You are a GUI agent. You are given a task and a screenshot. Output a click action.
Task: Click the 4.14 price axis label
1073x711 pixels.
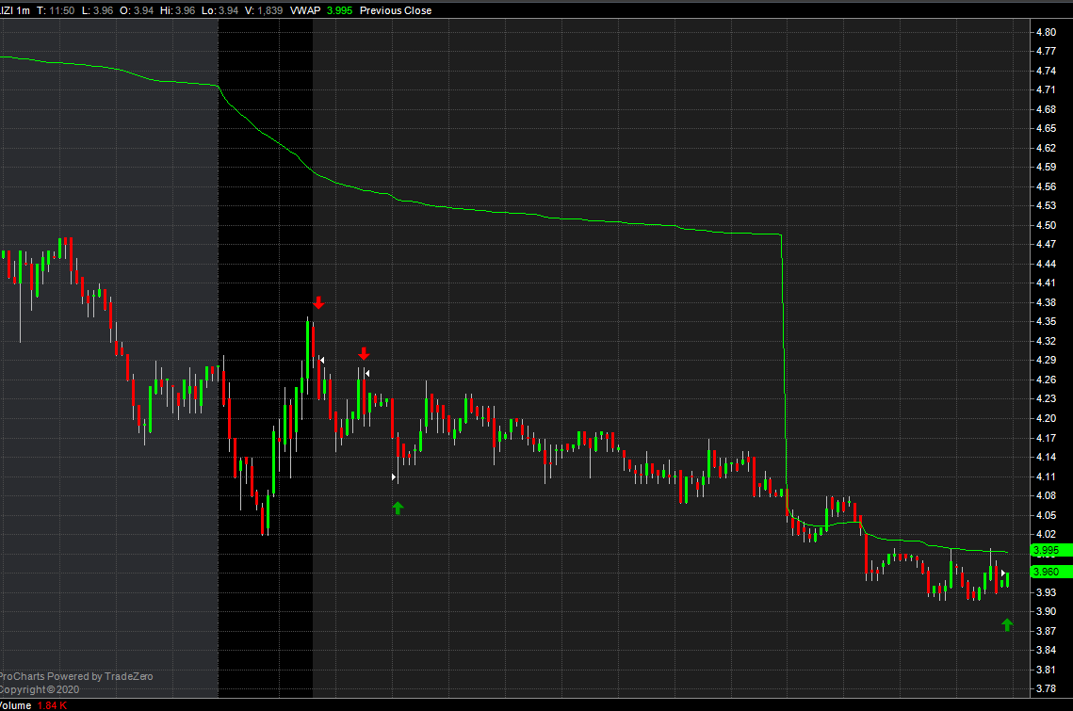click(1046, 457)
